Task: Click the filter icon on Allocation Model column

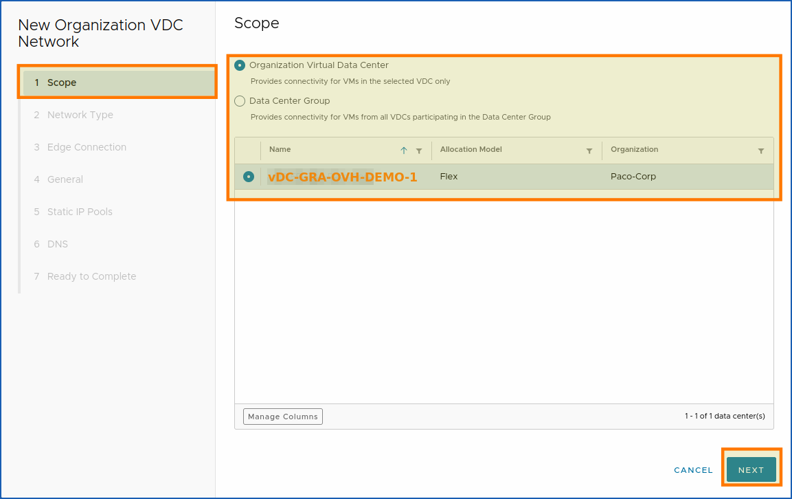Action: 589,150
